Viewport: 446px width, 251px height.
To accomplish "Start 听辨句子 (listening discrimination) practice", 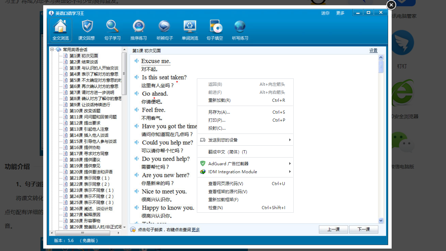I will 164,30.
